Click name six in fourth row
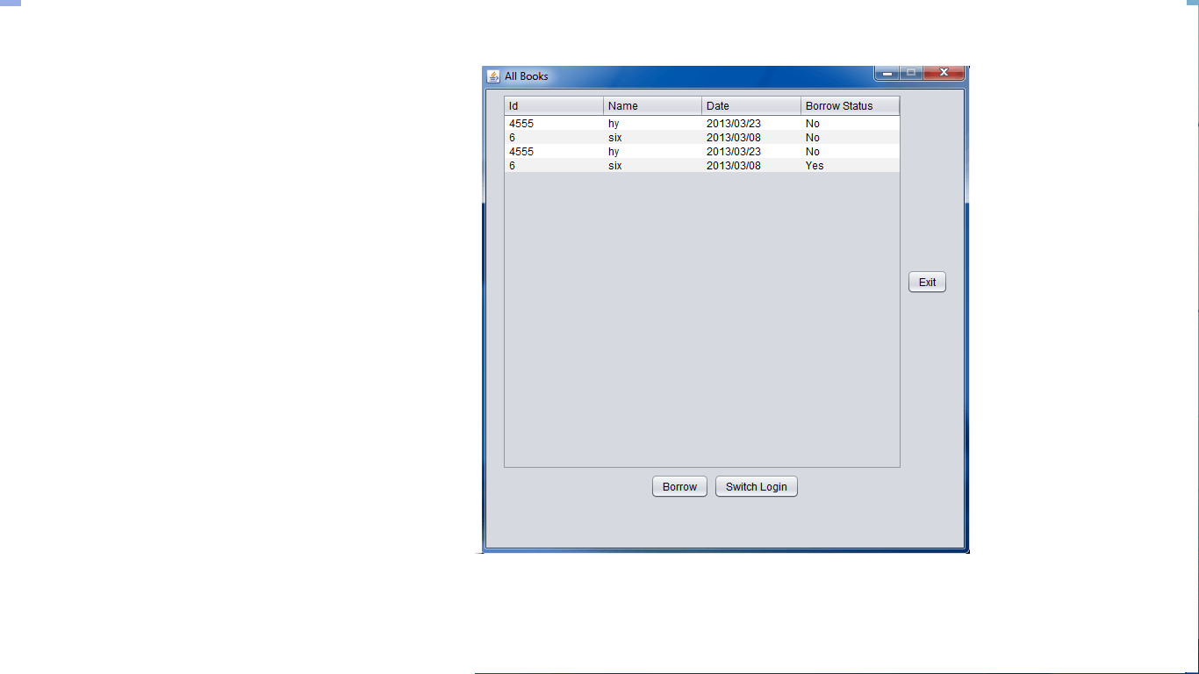 (x=653, y=166)
